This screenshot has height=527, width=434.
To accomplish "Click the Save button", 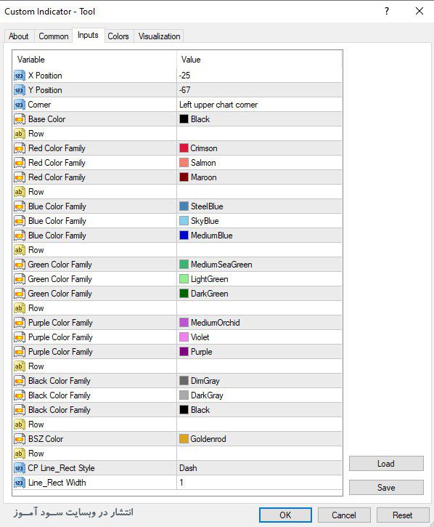I will (386, 487).
